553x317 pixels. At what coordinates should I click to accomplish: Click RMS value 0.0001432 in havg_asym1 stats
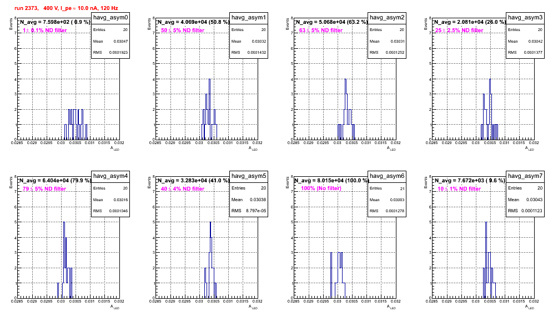click(257, 53)
